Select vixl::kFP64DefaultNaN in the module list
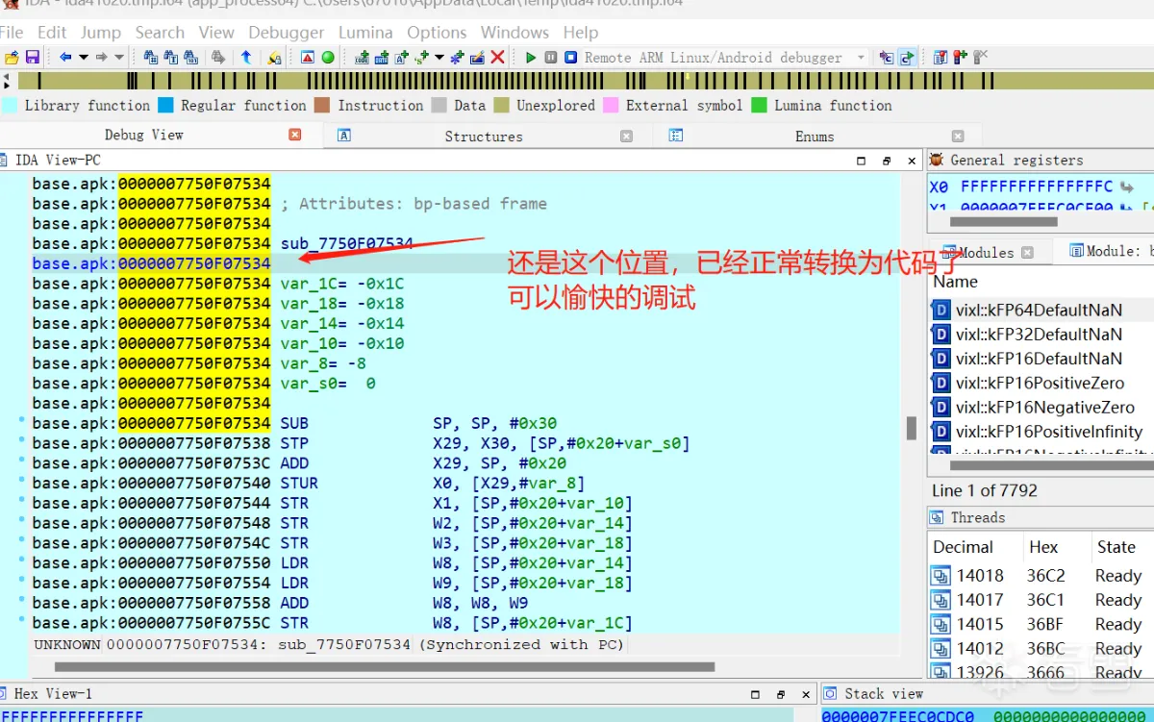 tap(1039, 310)
